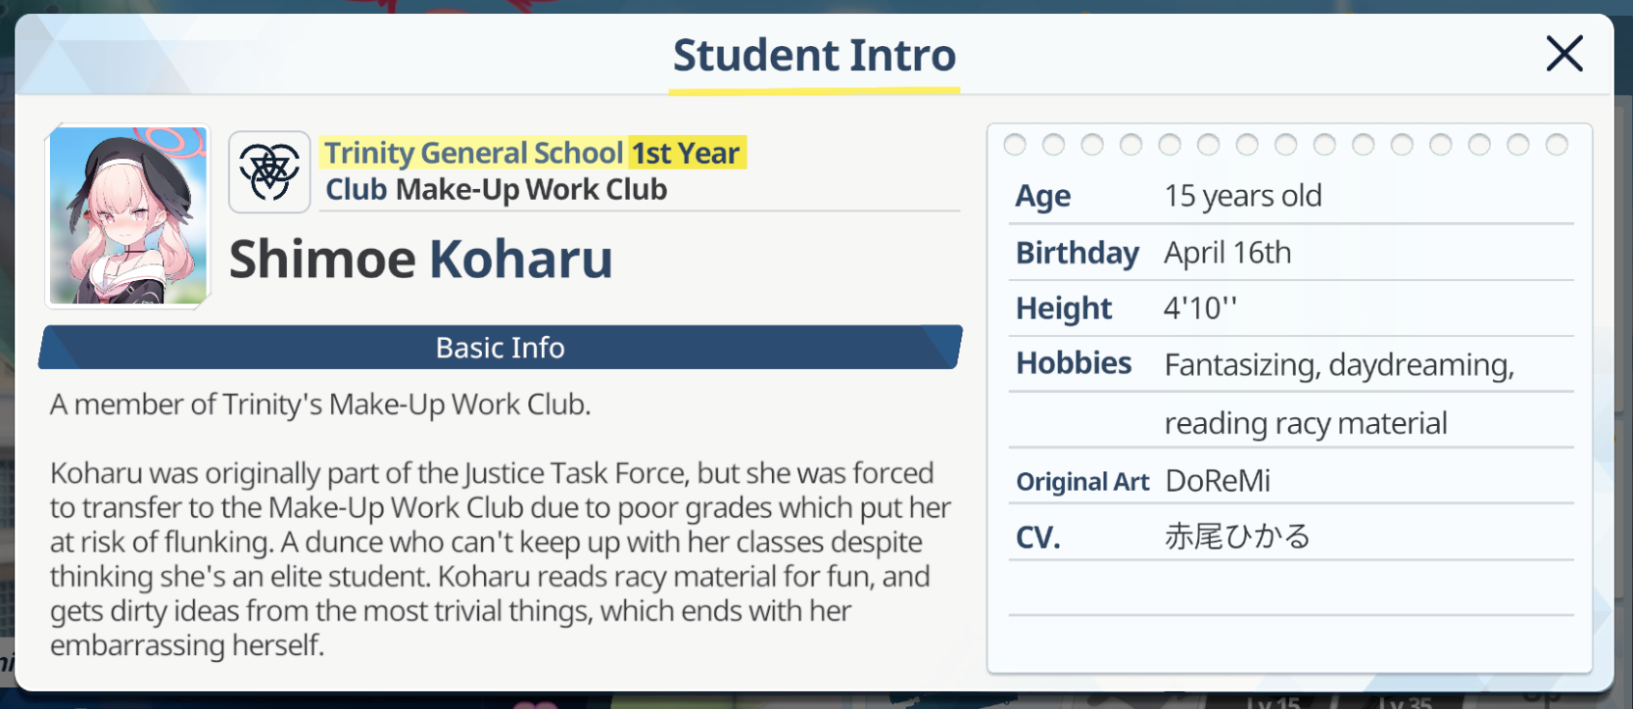This screenshot has height=709, width=1633.
Task: Click the Trinity General School emblem icon
Action: pyautogui.click(x=269, y=172)
